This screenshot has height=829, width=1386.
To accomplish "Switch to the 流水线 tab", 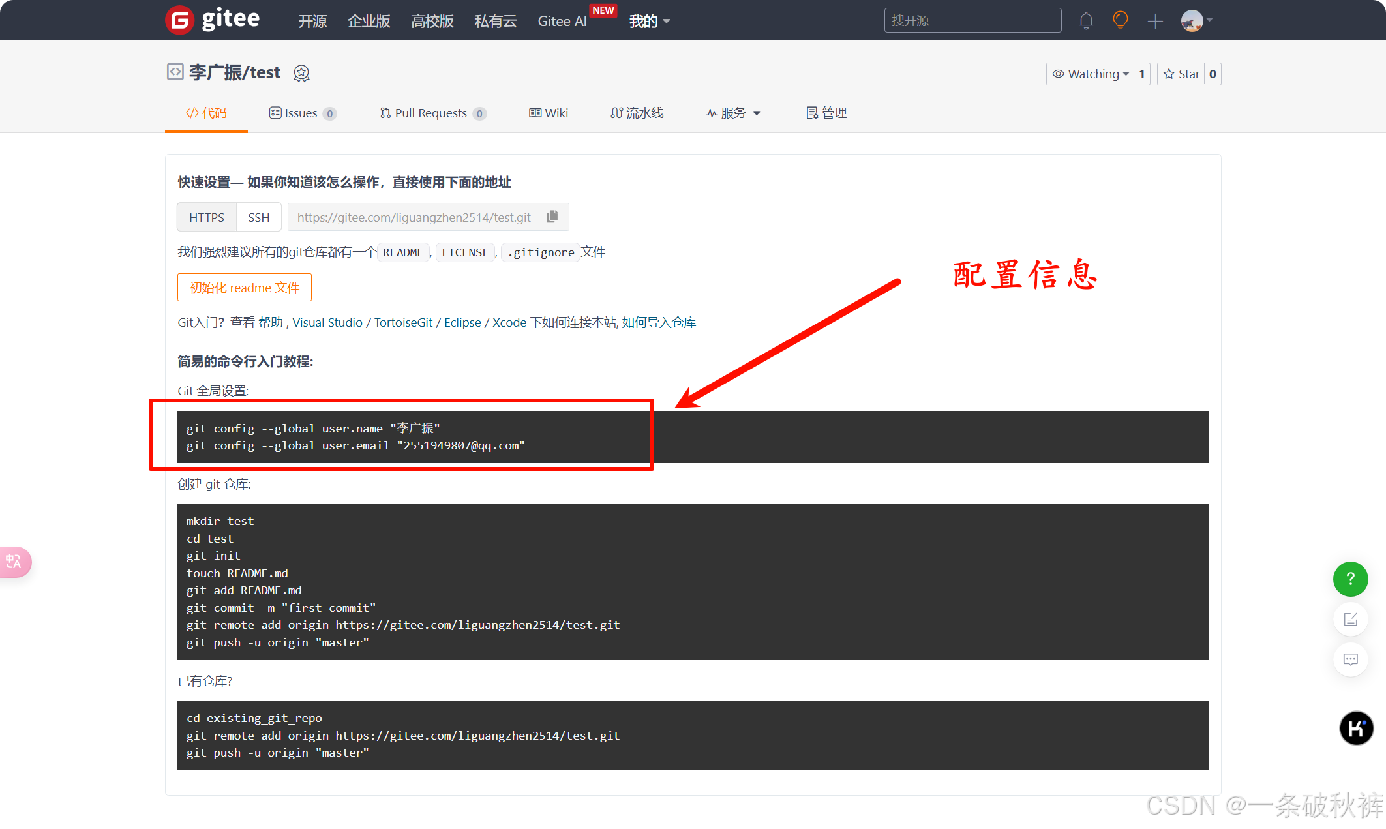I will coord(637,113).
